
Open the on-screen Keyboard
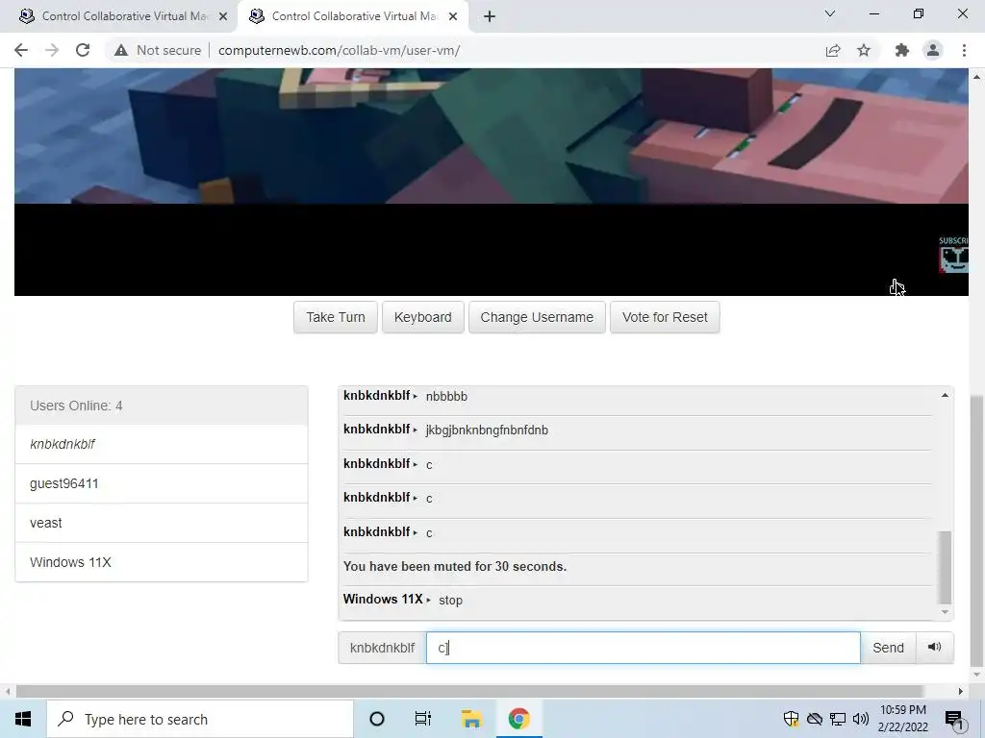(x=423, y=317)
